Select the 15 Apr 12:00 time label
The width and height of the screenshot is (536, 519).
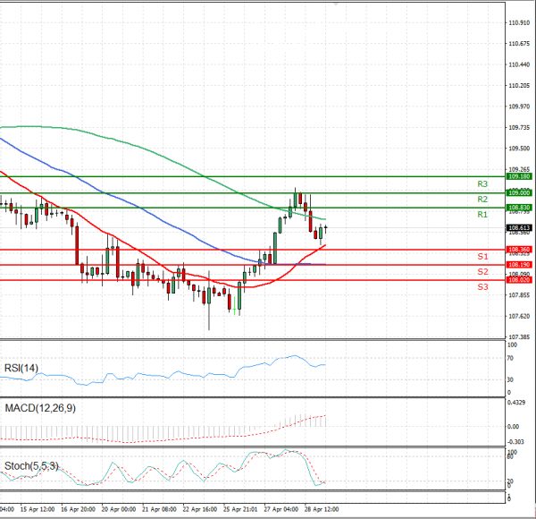(35, 508)
